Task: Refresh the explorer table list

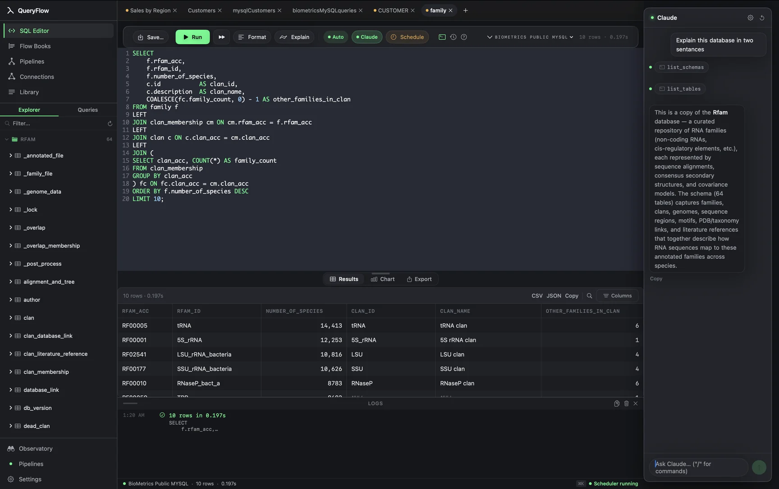Action: click(110, 123)
